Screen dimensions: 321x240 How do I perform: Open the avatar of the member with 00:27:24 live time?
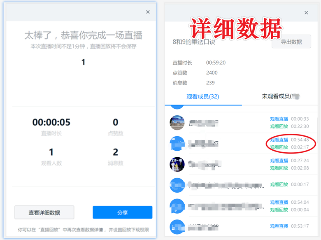177,164
